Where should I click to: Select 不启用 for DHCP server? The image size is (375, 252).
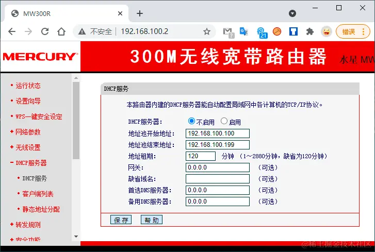(x=191, y=121)
